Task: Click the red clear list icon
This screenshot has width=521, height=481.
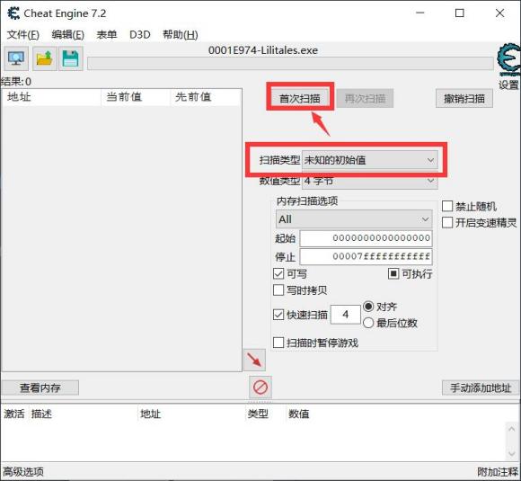Action: click(260, 387)
